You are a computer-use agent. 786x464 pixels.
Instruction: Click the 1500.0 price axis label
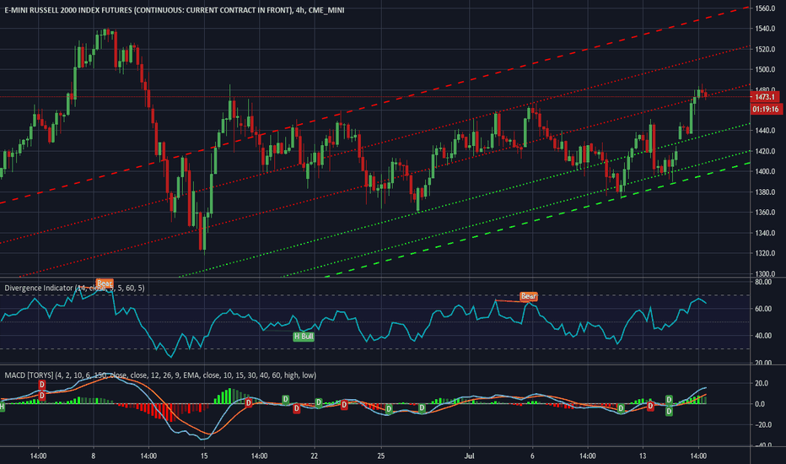click(766, 70)
